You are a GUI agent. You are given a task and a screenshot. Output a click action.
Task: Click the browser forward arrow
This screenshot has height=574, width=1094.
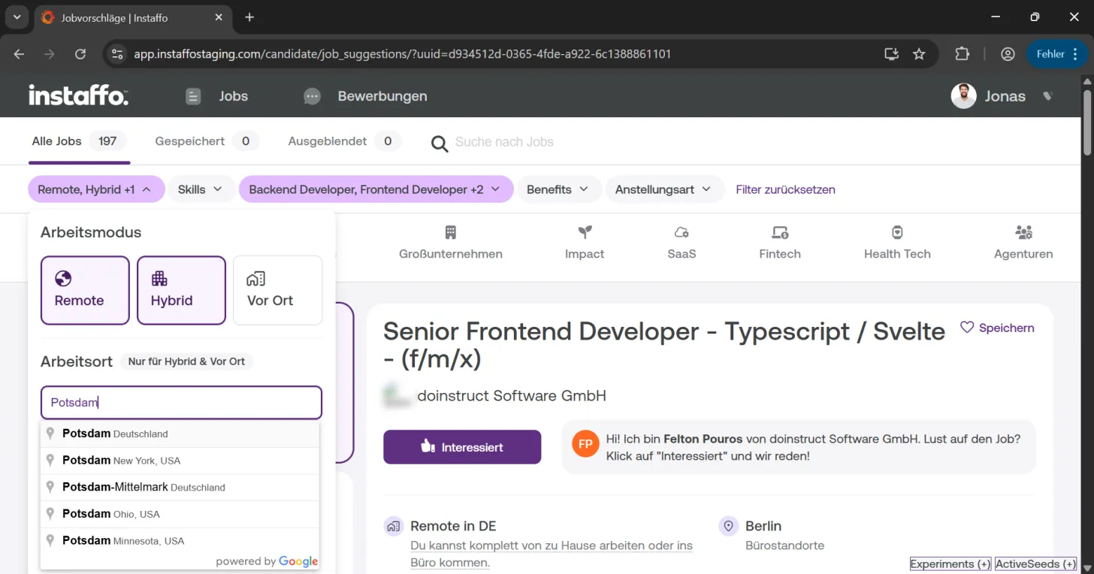tap(50, 54)
